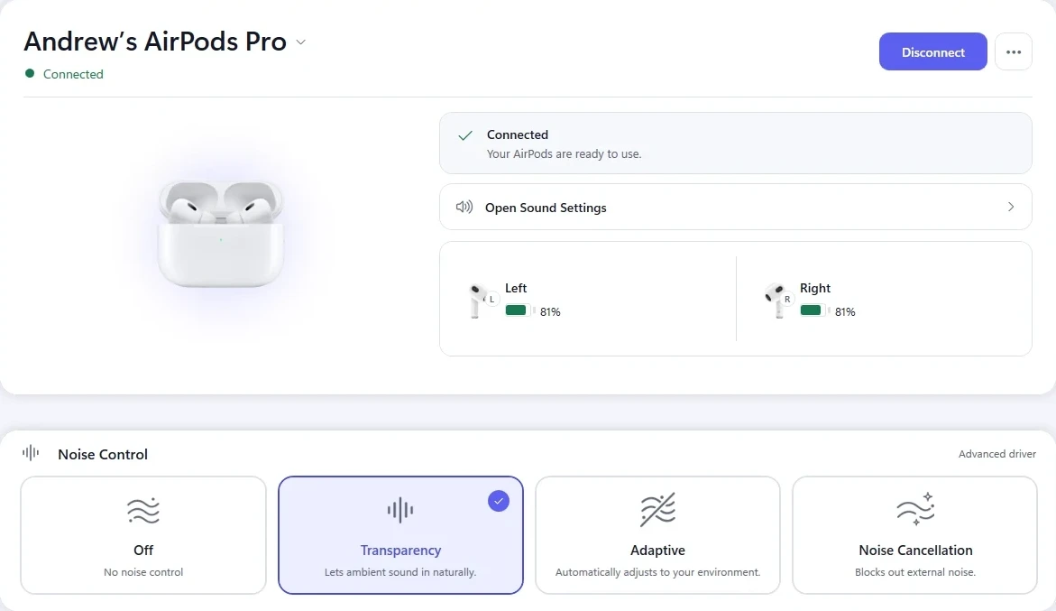1056x611 pixels.
Task: Select the Noise Cancellation mode
Action: (x=914, y=535)
